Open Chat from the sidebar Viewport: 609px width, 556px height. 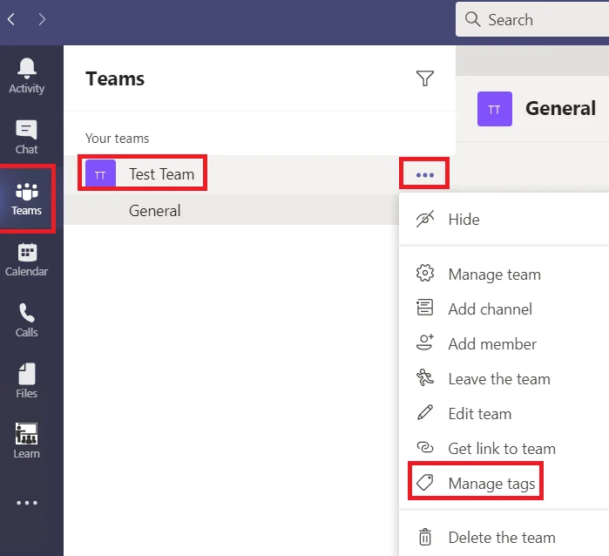26,137
